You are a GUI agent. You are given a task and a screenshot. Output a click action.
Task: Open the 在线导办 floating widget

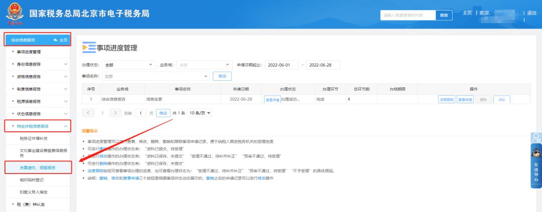click(536, 166)
